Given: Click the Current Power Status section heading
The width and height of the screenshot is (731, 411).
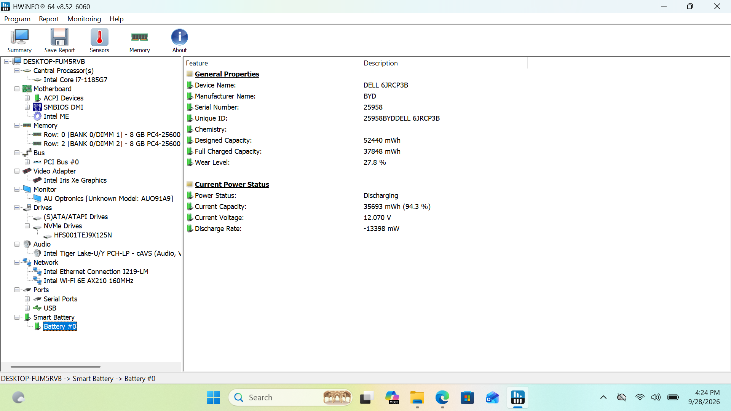Looking at the screenshot, I should [x=232, y=185].
